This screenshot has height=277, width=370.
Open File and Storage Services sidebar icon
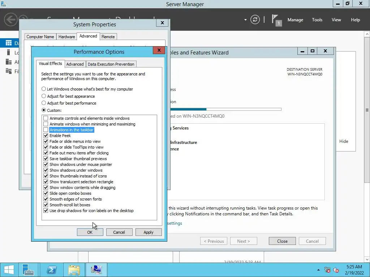(9, 71)
